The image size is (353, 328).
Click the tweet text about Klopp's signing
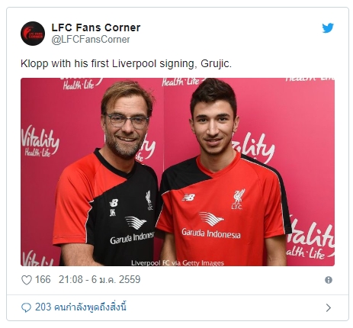pyautogui.click(x=126, y=63)
